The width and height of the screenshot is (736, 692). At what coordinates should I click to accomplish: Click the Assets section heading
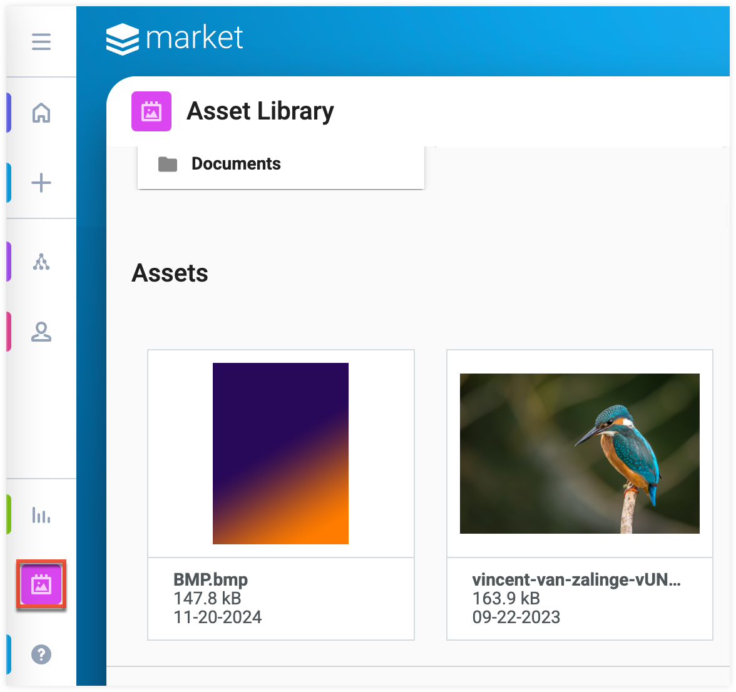point(170,273)
